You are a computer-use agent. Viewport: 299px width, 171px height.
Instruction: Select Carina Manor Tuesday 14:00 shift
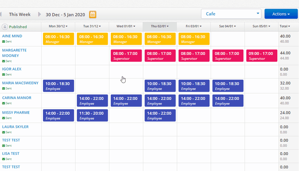click(x=92, y=101)
